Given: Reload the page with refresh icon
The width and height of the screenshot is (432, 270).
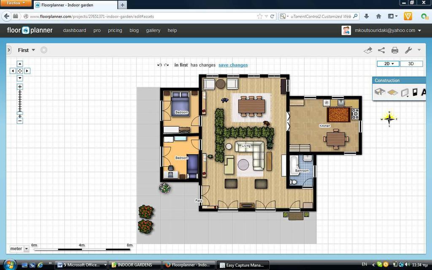Looking at the screenshot, I should 272,16.
